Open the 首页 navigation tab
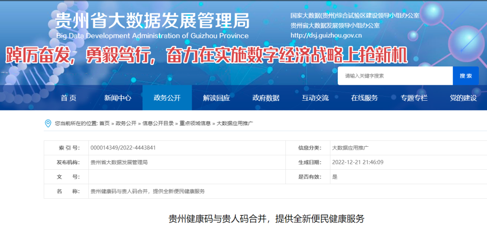The image size is (487, 228). 69,98
